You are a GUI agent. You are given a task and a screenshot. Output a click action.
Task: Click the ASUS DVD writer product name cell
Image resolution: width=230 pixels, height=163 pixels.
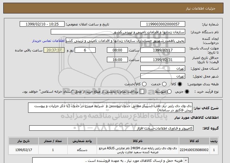coord(138,150)
